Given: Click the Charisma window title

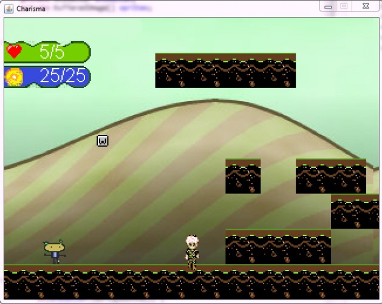Looking at the screenshot, I should pos(31,9).
